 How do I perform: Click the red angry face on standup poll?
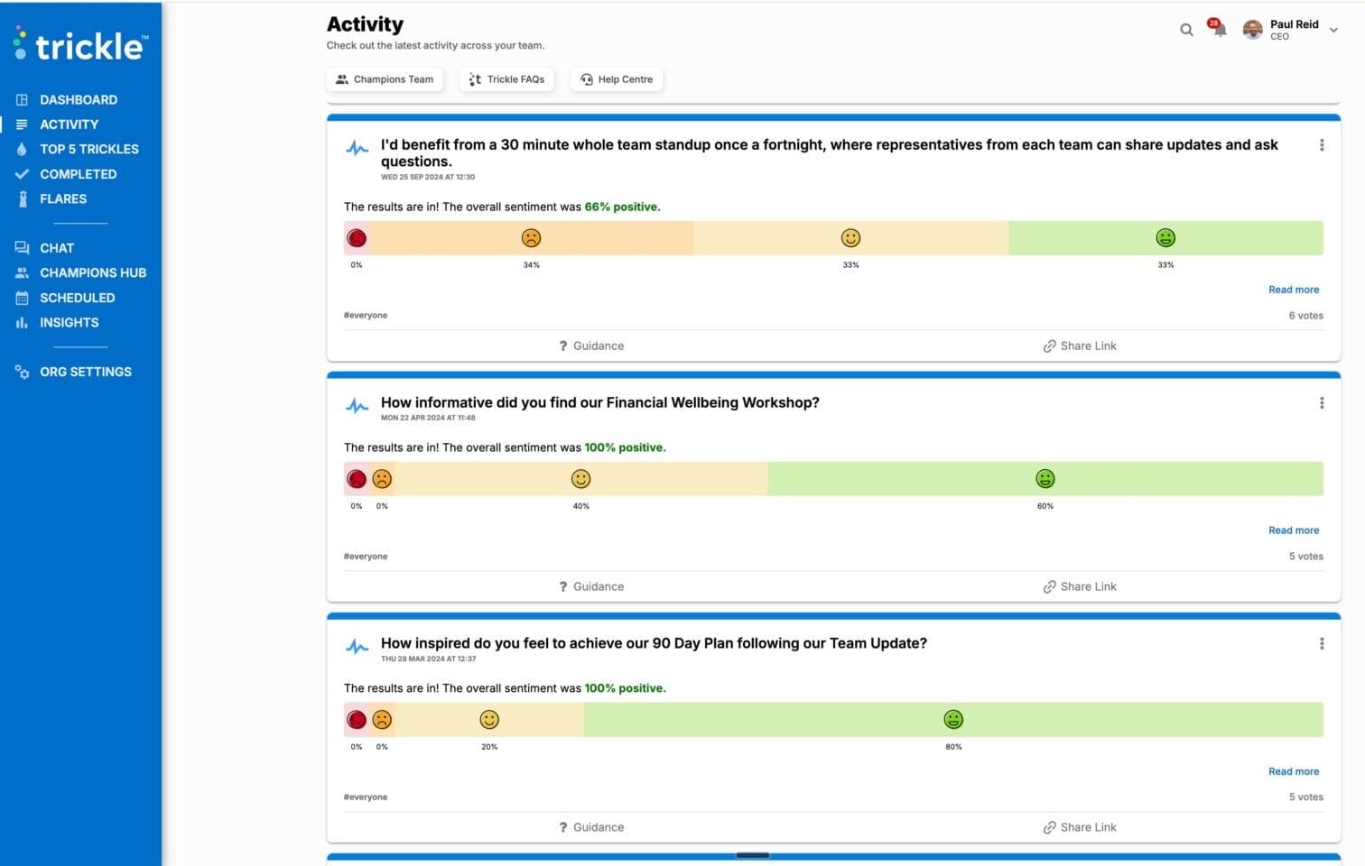(x=357, y=238)
